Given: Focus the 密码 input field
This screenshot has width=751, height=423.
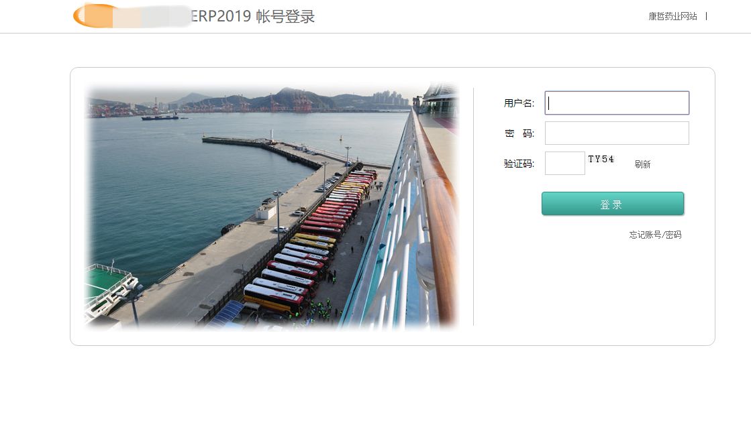Looking at the screenshot, I should [x=617, y=133].
